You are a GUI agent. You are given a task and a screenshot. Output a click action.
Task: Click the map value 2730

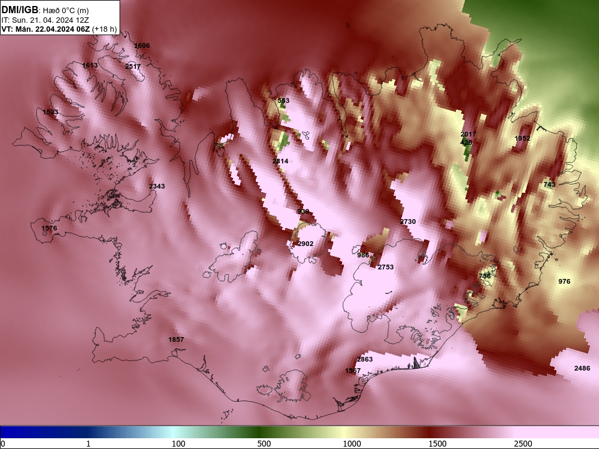click(x=408, y=222)
